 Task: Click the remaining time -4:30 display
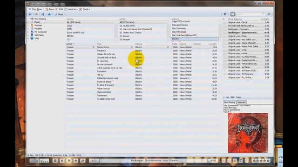[213, 161]
